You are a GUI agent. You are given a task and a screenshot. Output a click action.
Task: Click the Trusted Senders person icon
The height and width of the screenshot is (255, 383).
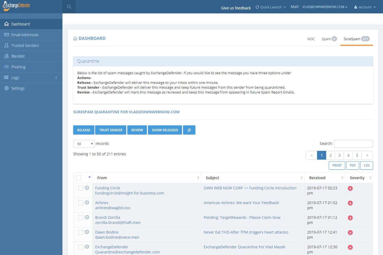tap(6, 45)
